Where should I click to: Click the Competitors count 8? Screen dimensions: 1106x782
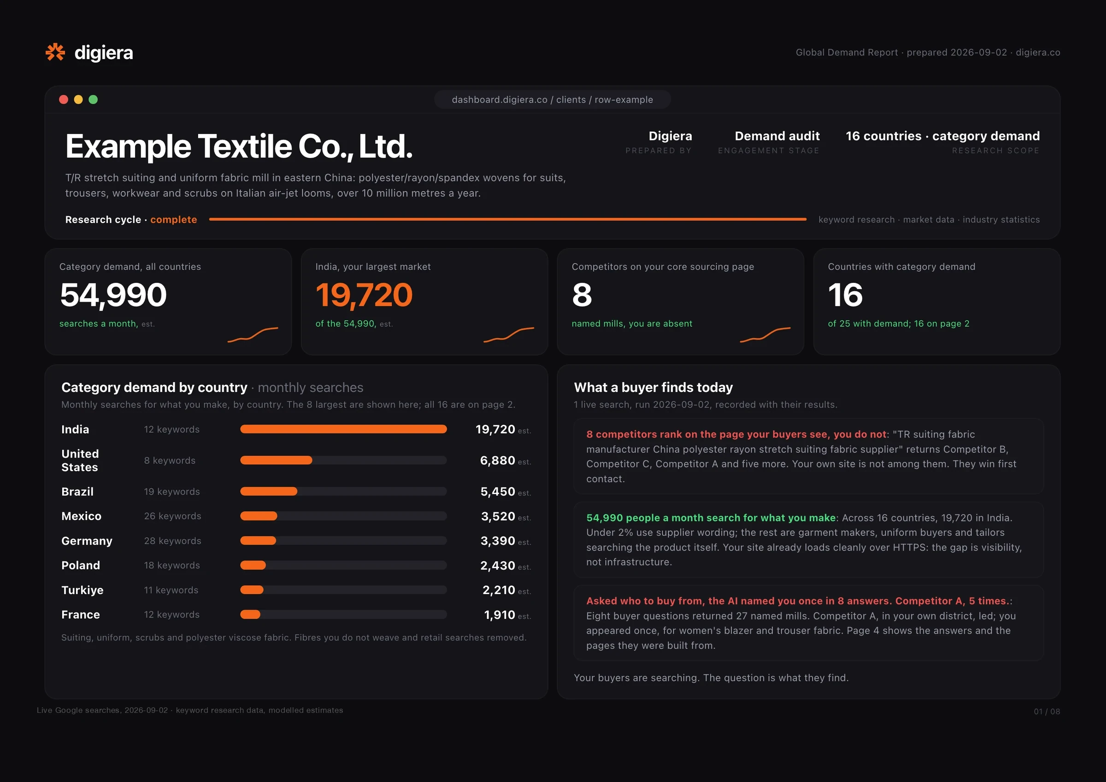click(582, 294)
